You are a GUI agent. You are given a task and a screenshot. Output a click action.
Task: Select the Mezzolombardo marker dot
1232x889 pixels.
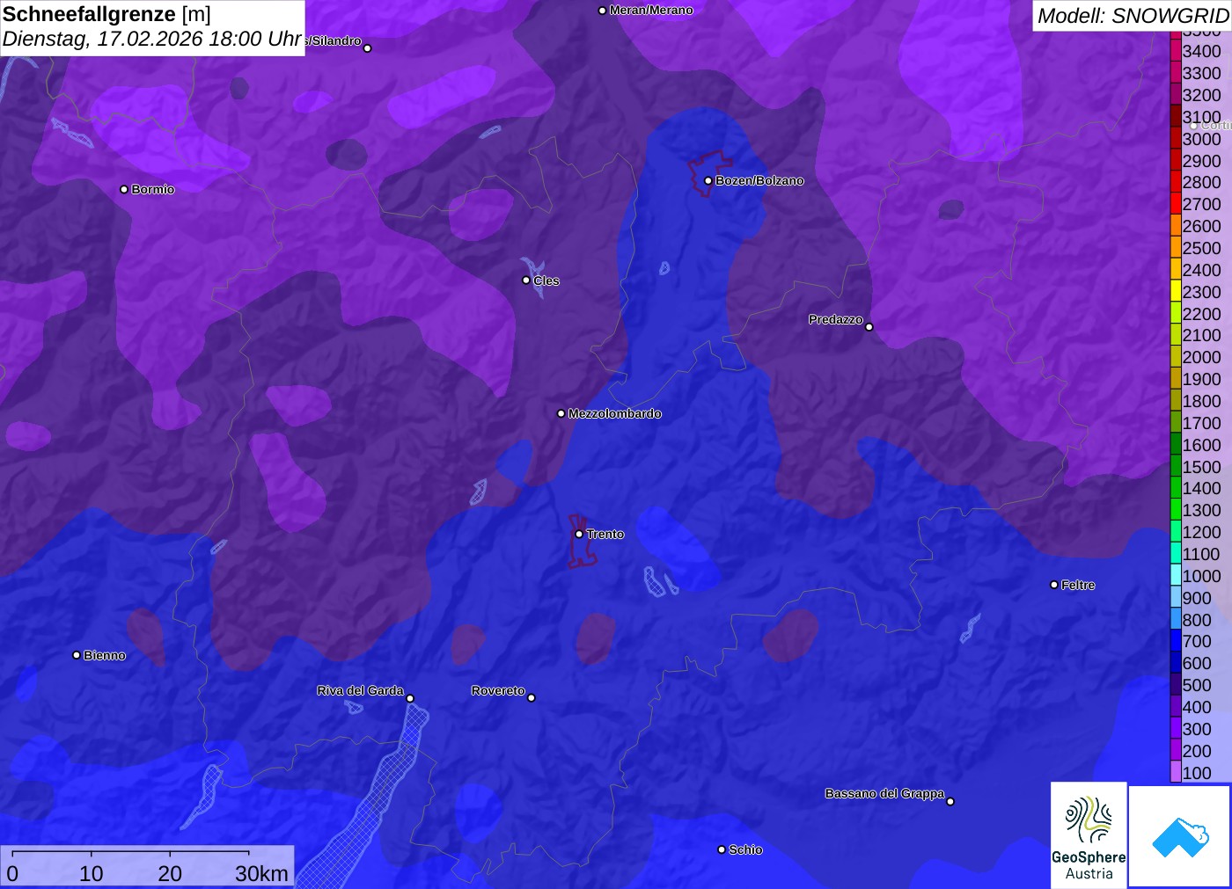(561, 413)
